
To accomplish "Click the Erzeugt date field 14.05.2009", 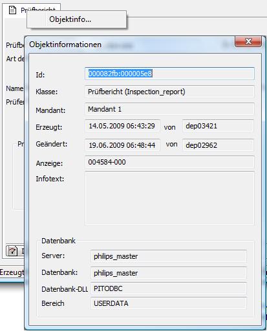I will (x=122, y=126).
